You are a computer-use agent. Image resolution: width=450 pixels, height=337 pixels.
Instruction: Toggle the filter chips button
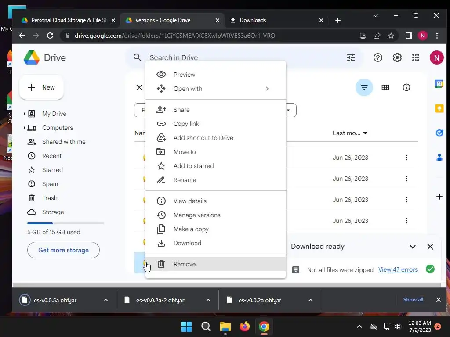coord(364,87)
